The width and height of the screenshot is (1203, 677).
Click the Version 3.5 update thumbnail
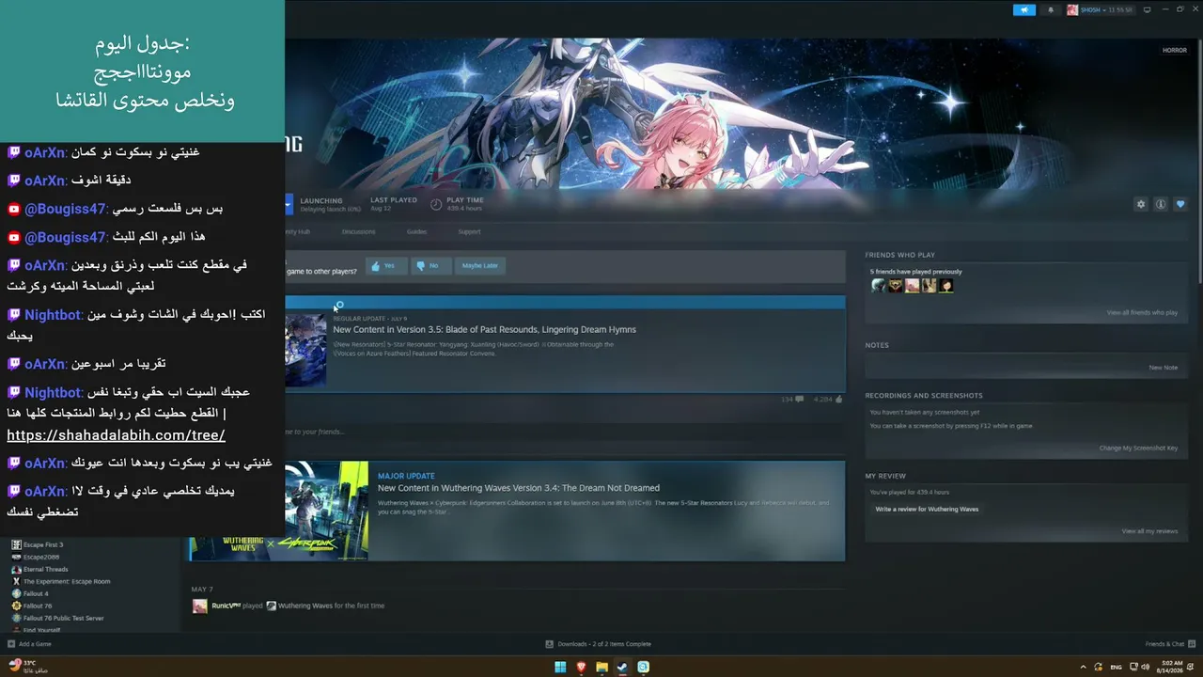pyautogui.click(x=305, y=350)
